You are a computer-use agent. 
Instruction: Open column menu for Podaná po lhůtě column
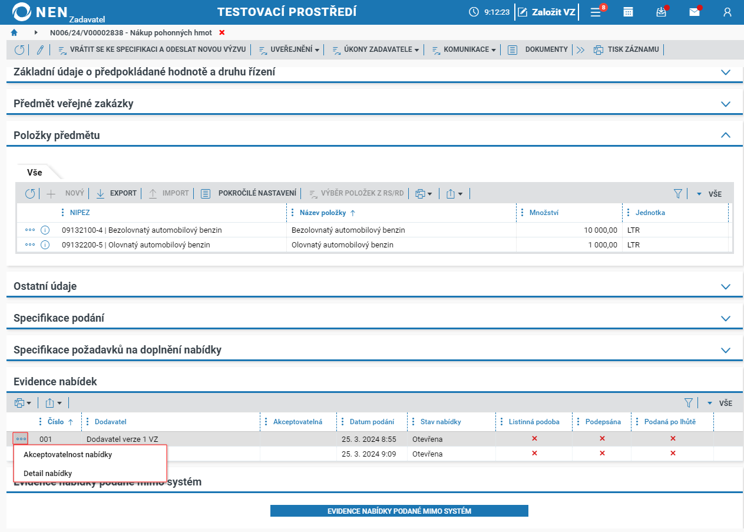[637, 422]
